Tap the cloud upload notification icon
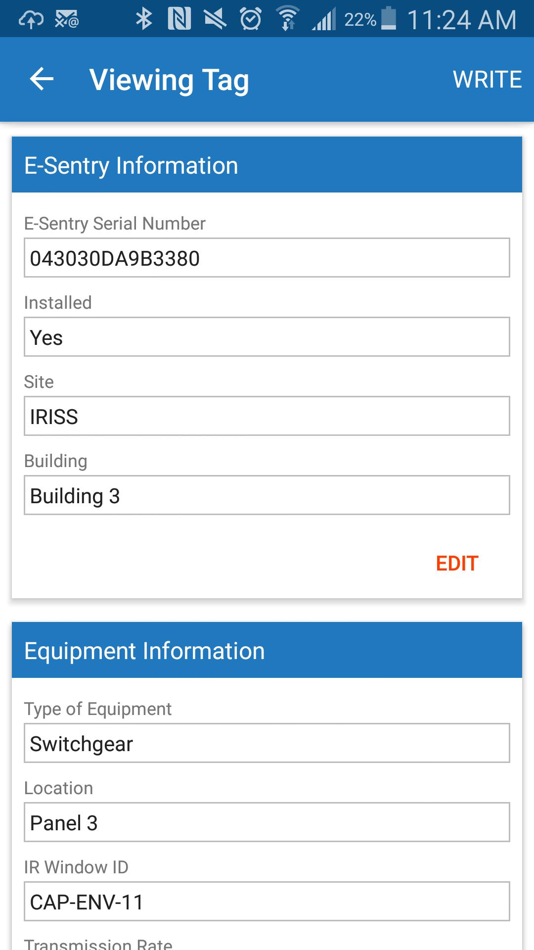The height and width of the screenshot is (950, 534). click(x=31, y=20)
